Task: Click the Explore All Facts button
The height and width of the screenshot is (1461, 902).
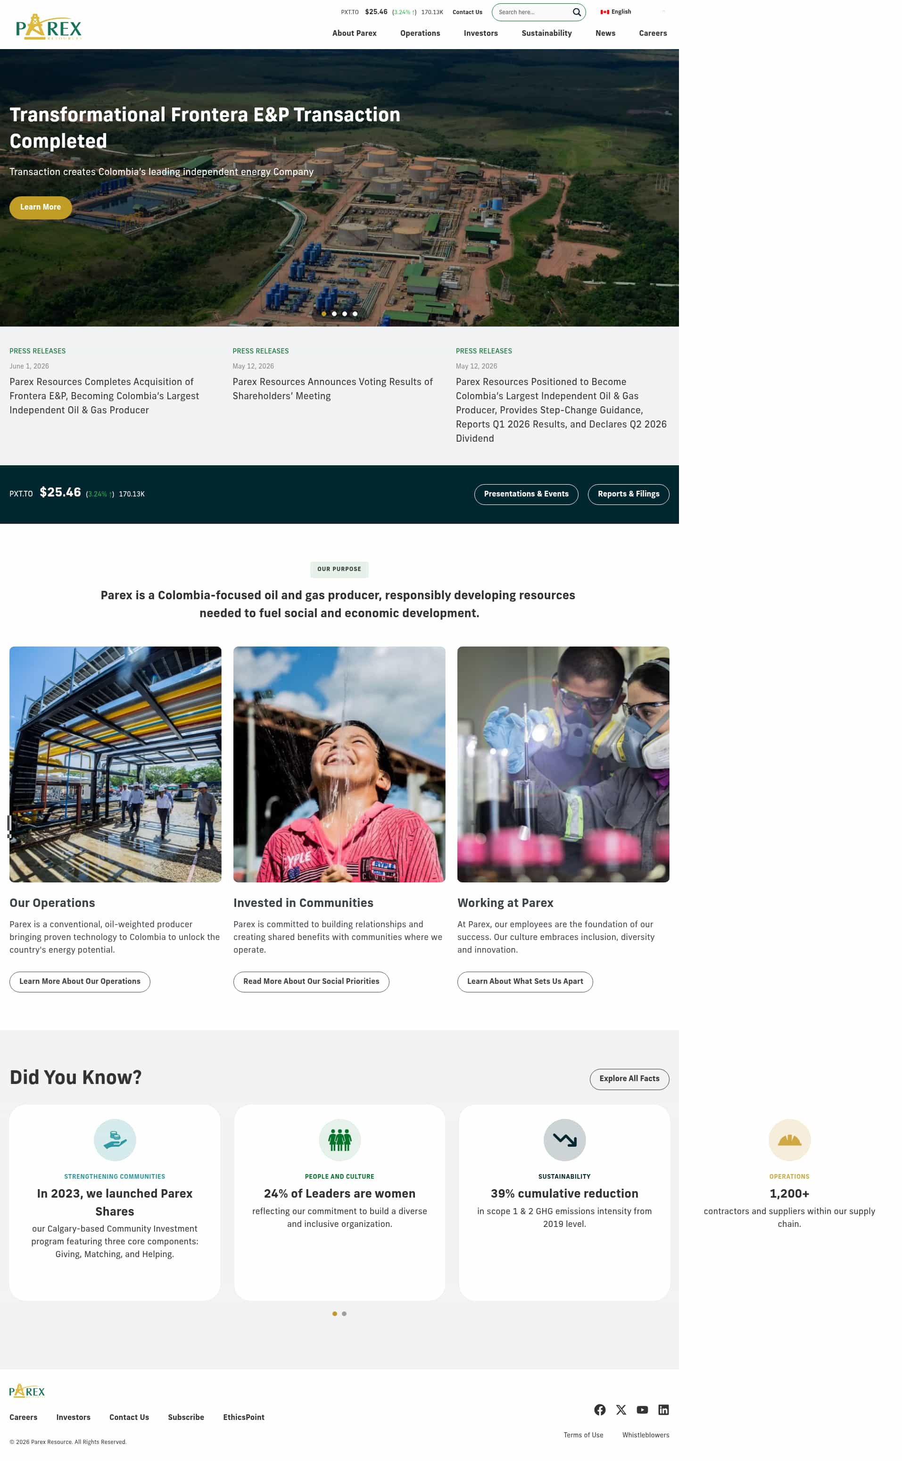Action: tap(629, 1078)
